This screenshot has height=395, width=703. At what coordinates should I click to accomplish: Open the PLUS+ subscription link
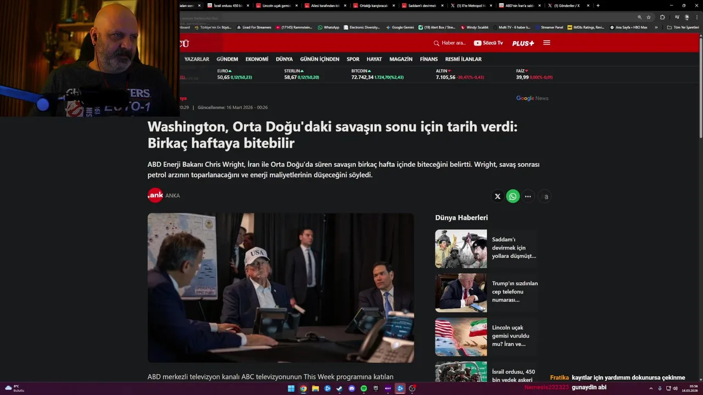click(x=523, y=43)
